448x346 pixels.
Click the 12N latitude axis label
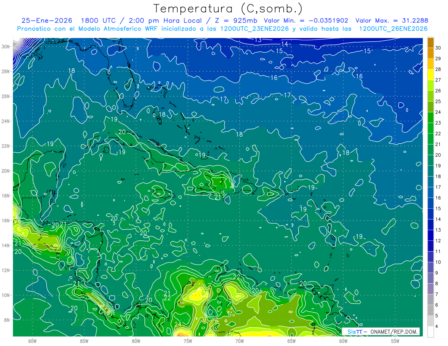tap(6, 270)
